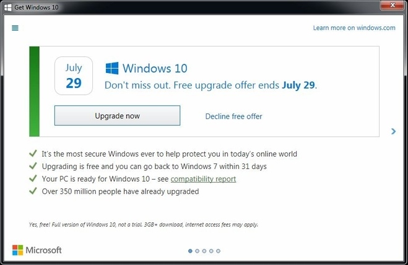Advance with the right chevron arrow

coord(393,131)
